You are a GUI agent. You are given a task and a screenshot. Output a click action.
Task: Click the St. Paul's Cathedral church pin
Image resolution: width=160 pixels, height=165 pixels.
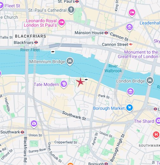[x=71, y=10]
